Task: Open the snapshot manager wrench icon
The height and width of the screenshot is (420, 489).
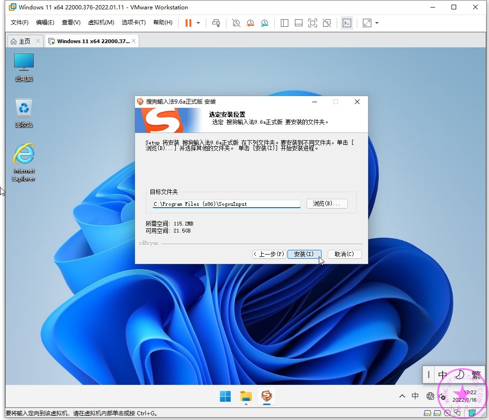Action: [264, 23]
